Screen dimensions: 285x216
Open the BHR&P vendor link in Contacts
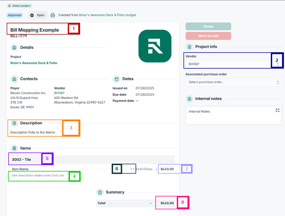[x=59, y=93]
